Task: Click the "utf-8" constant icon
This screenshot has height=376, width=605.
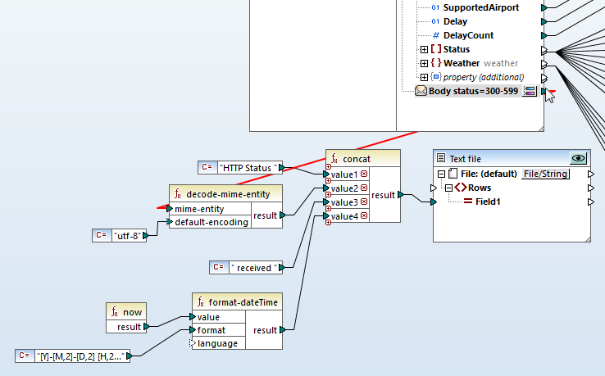Action: (x=102, y=235)
